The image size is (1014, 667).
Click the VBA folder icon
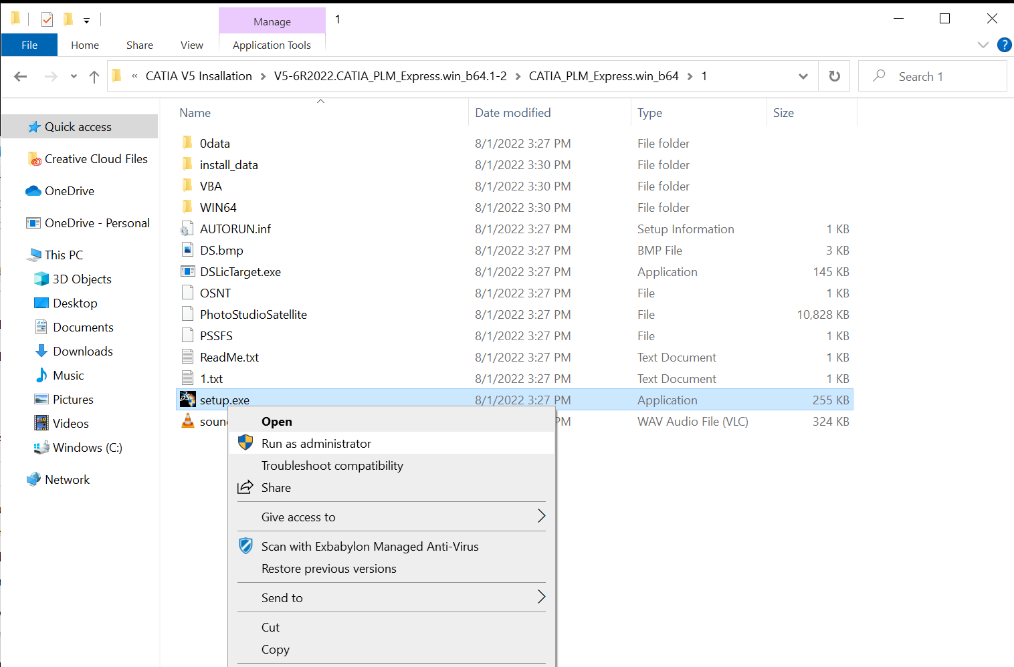point(188,186)
